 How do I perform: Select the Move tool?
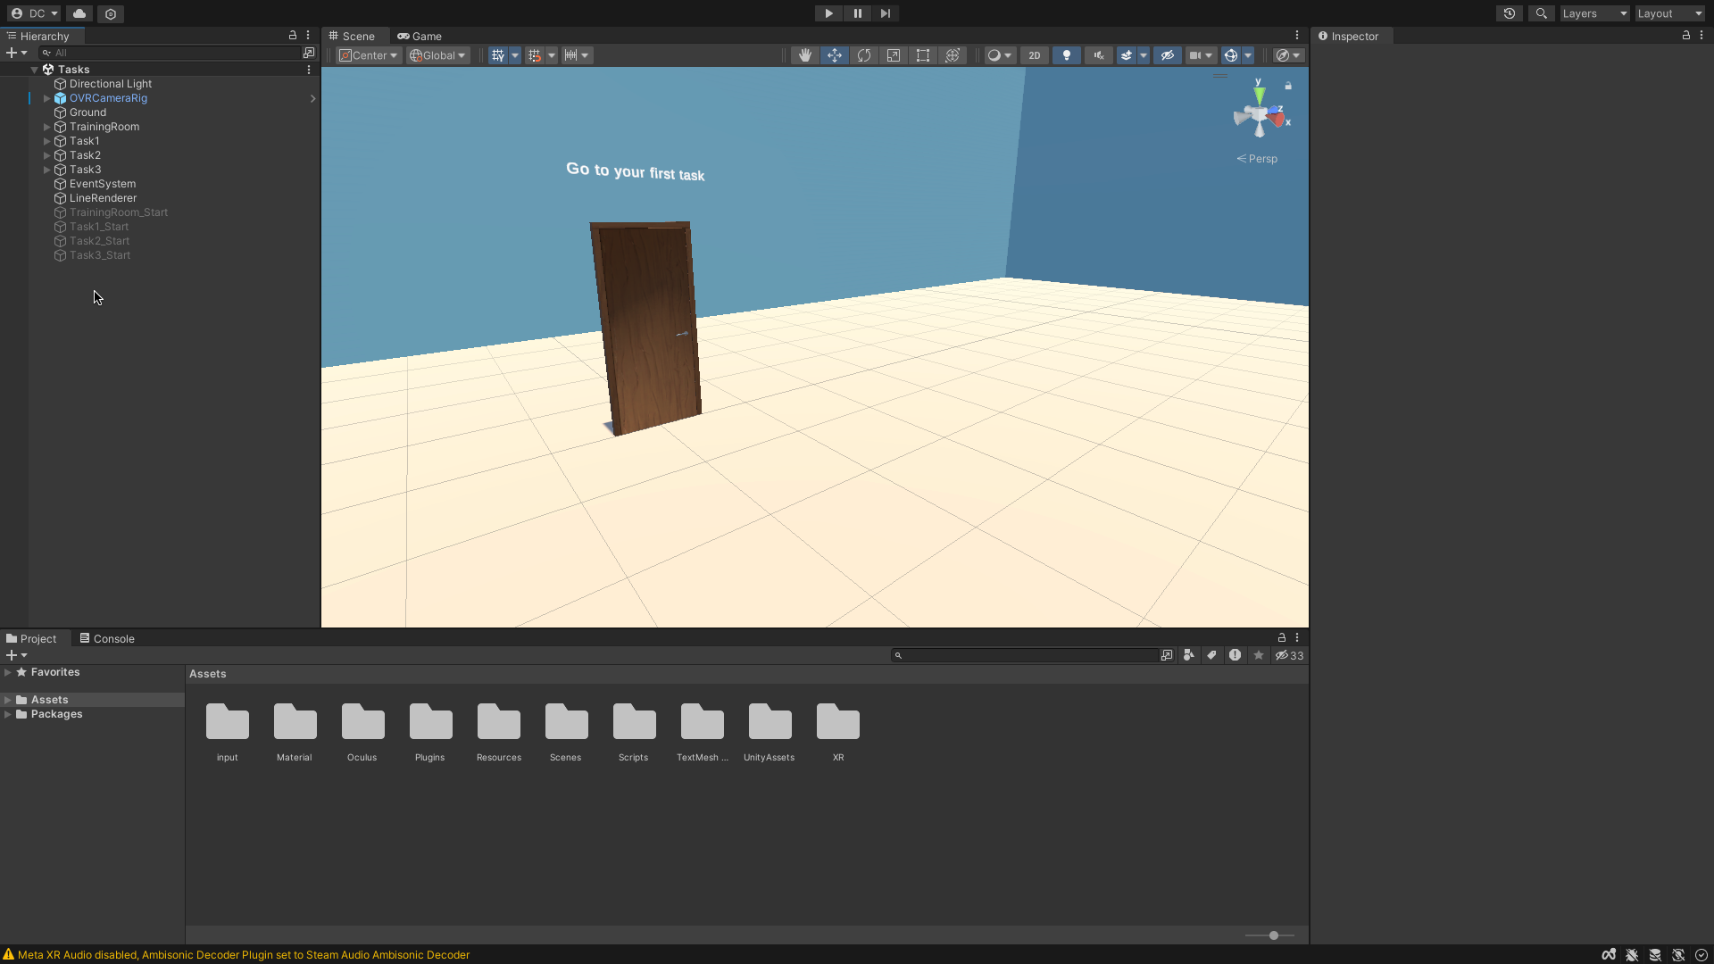(834, 54)
